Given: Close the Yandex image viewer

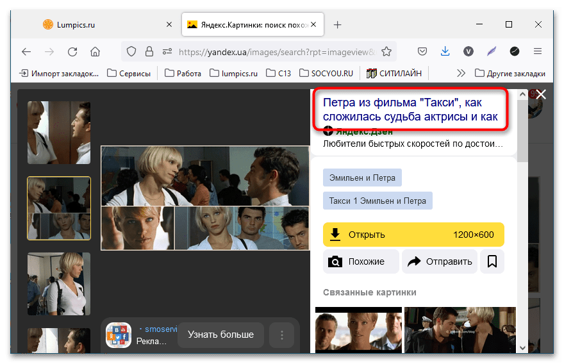Looking at the screenshot, I should pyautogui.click(x=541, y=95).
